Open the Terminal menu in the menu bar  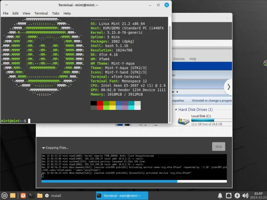point(41,13)
